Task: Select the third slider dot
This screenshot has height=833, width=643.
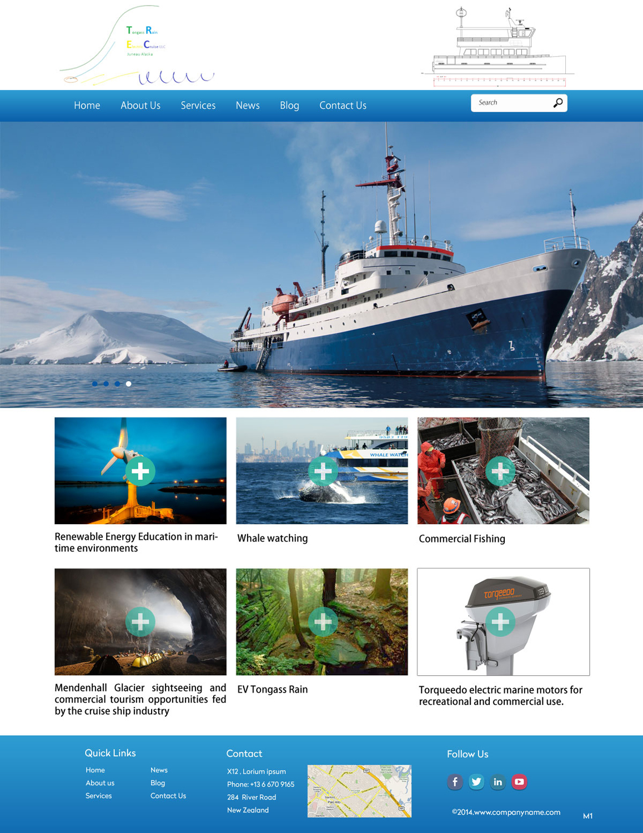Action: [117, 384]
